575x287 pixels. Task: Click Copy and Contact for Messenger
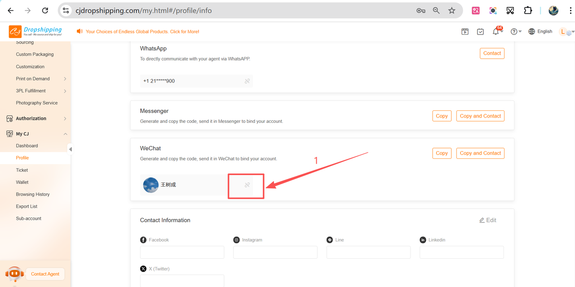(x=480, y=116)
